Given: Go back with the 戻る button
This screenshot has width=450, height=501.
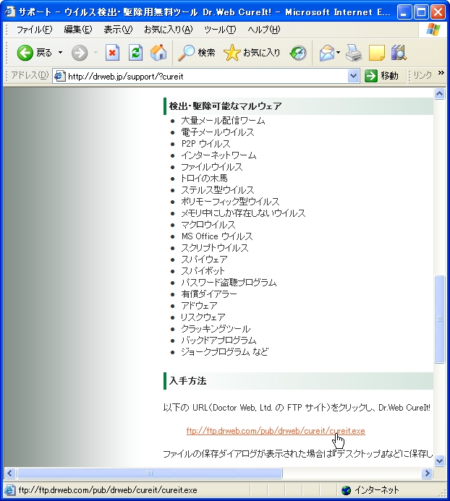Looking at the screenshot, I should click(x=34, y=53).
